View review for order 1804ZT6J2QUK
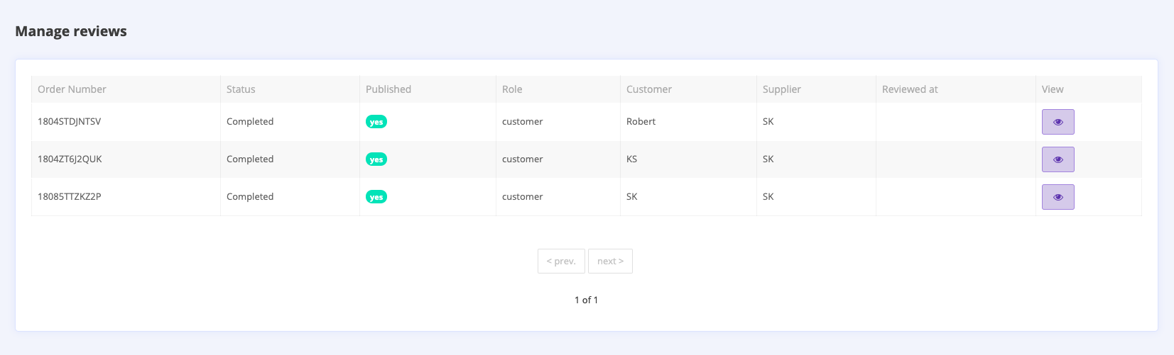The height and width of the screenshot is (355, 1174). [1058, 159]
